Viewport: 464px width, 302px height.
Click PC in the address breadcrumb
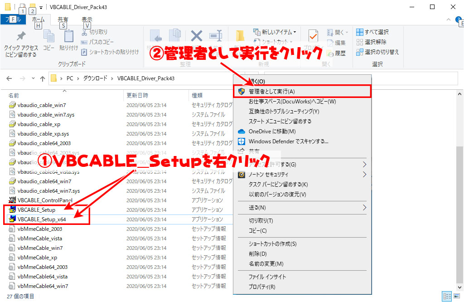click(70, 78)
